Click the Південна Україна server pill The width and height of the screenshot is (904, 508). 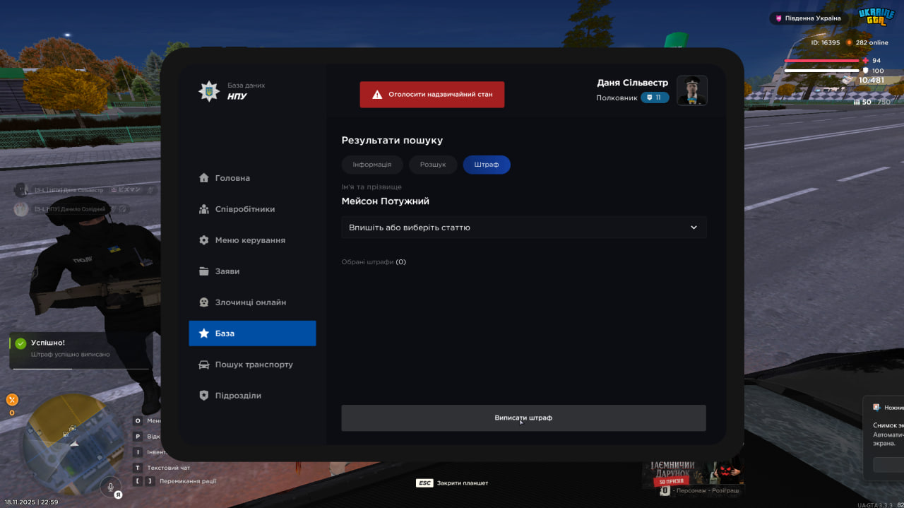tap(809, 18)
